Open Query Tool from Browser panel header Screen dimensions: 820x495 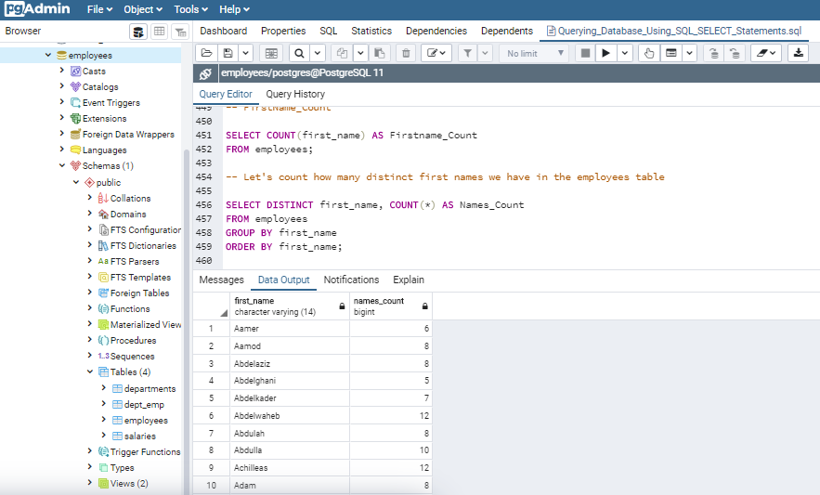point(138,32)
